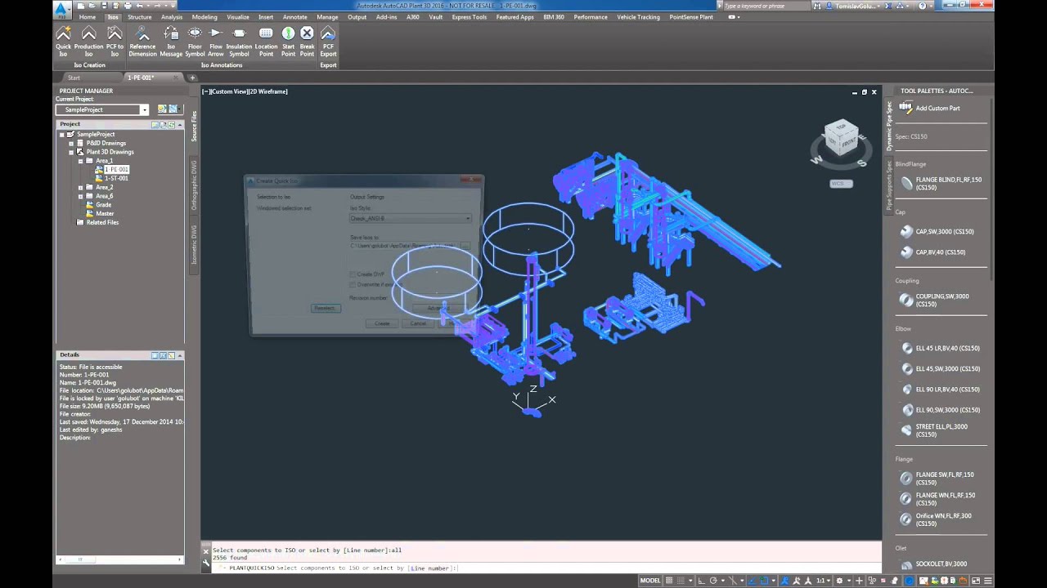Switch to the Structure ribbon tab

139,16
